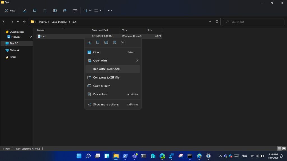This screenshot has height=161, width=287.
Task: Expand the address bar history dropdown
Action: tap(210, 22)
